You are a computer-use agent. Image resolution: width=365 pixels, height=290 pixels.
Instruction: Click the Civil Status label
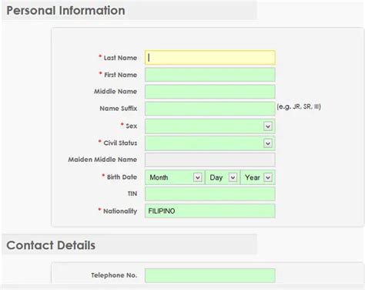pyautogui.click(x=120, y=143)
